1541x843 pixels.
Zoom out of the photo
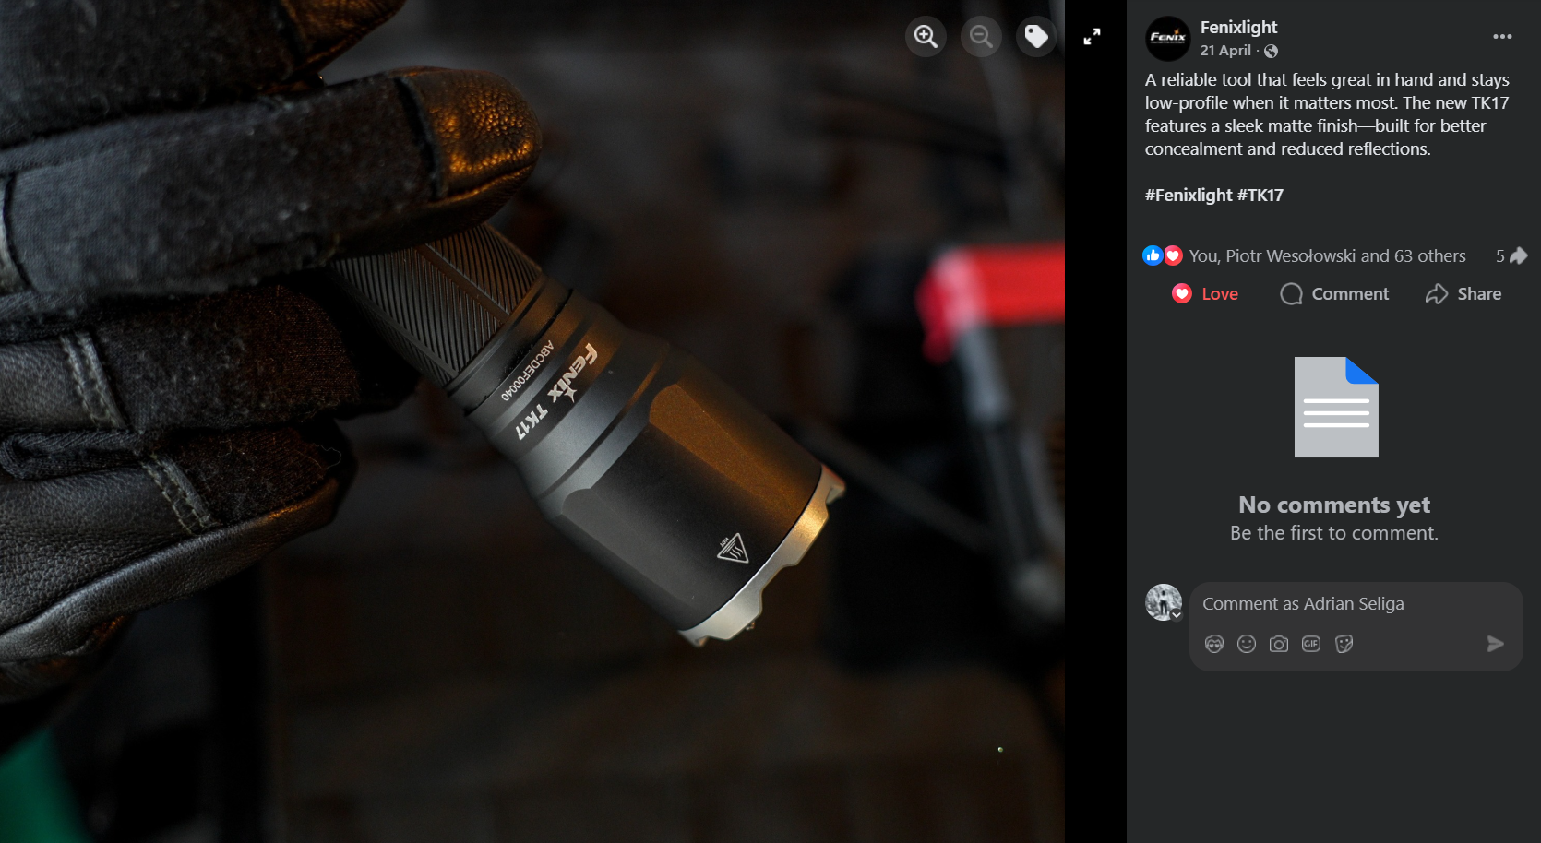(981, 36)
